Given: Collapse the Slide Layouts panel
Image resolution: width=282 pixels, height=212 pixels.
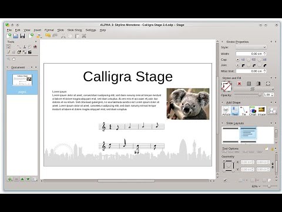Looking at the screenshot, I should click(x=222, y=123).
